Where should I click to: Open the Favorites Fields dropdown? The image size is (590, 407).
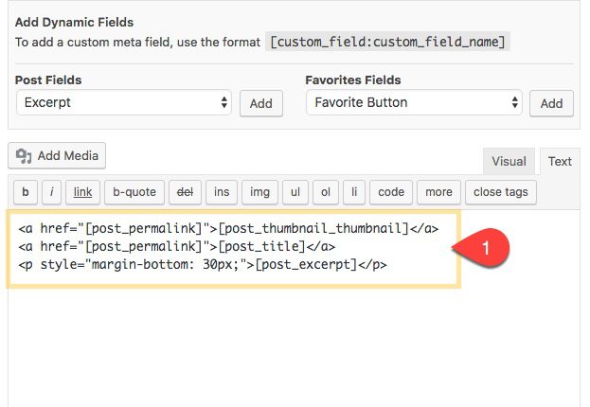(x=415, y=102)
